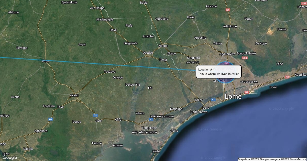
Task: Click the N2 shield near Kpaglikor on the coast
Action: (287, 77)
